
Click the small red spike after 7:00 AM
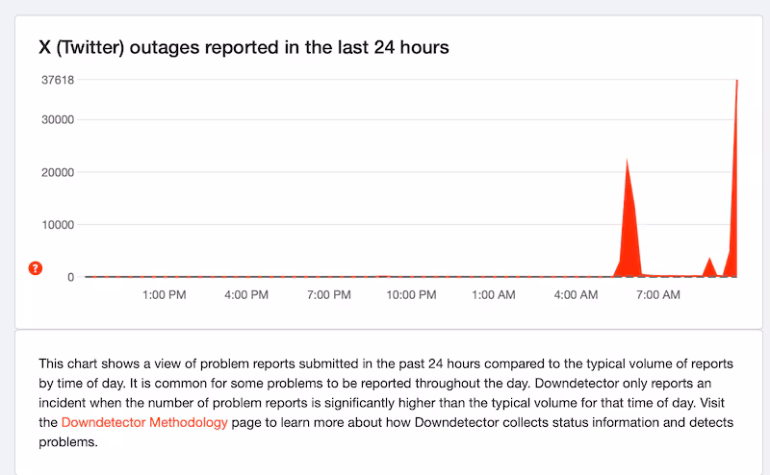(x=709, y=268)
